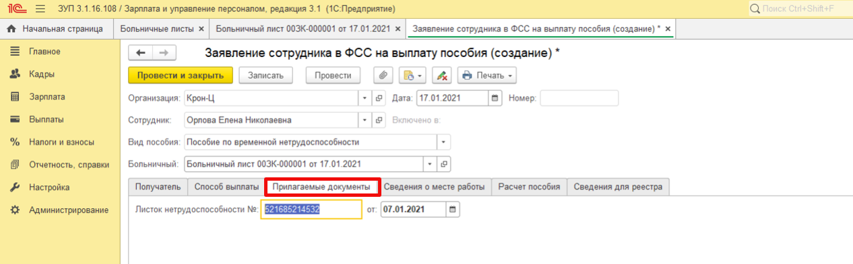
Task: Open the create-based-on dropdown icon
Action: pyautogui.click(x=412, y=75)
